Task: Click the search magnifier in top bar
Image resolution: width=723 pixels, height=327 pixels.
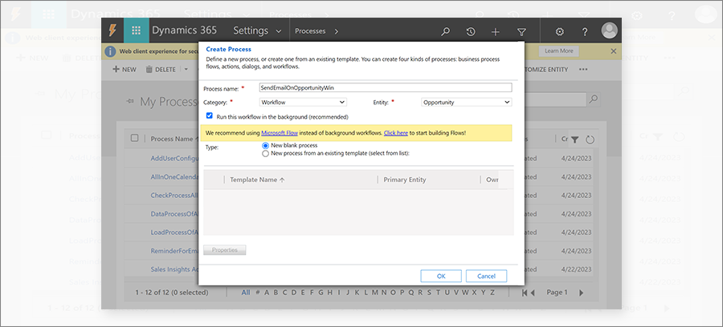Action: pyautogui.click(x=445, y=32)
